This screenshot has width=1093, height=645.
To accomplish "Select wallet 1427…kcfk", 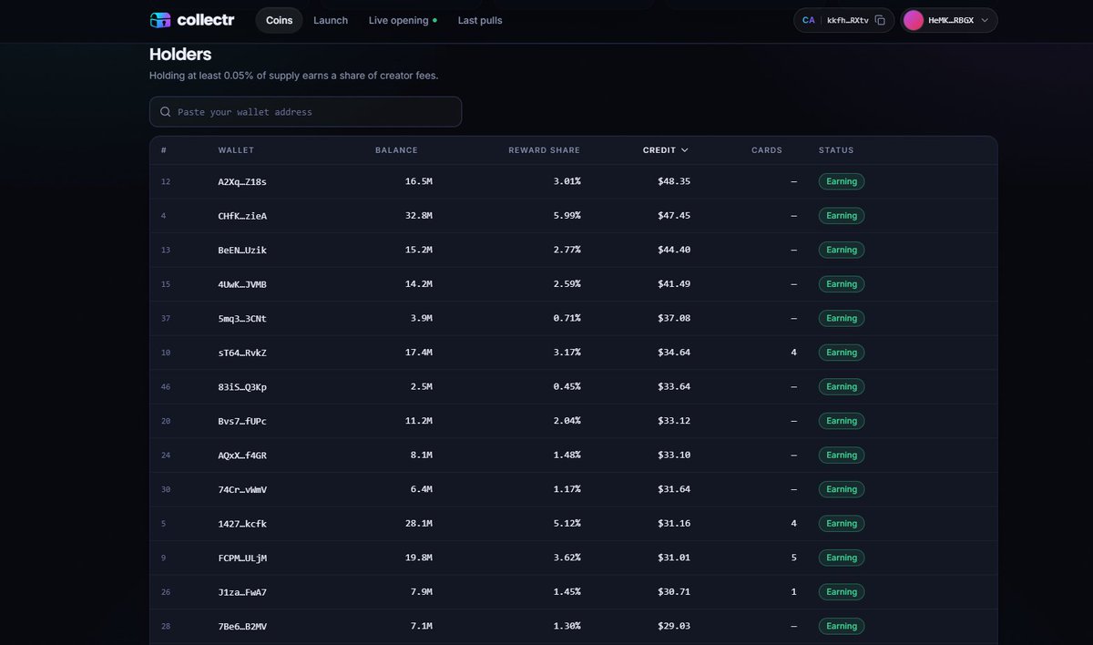I will point(242,524).
